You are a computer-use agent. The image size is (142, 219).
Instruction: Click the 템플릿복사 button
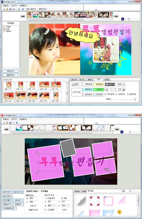[x=11, y=75]
